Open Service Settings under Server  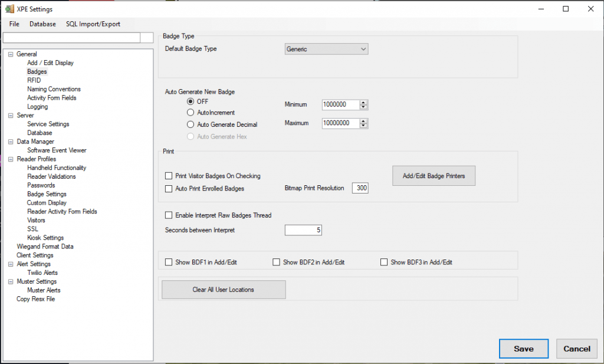click(x=48, y=124)
